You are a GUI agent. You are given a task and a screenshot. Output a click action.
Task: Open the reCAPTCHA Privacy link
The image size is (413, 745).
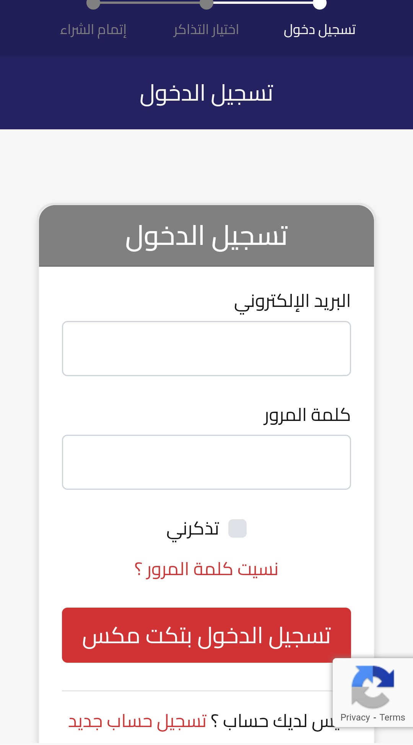tap(355, 717)
